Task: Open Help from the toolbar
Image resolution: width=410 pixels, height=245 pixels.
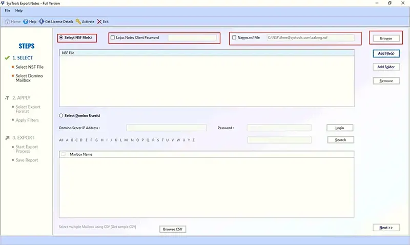Action: pos(30,22)
